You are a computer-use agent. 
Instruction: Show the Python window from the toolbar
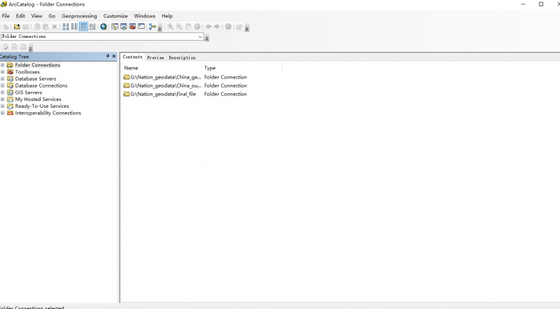pos(141,27)
